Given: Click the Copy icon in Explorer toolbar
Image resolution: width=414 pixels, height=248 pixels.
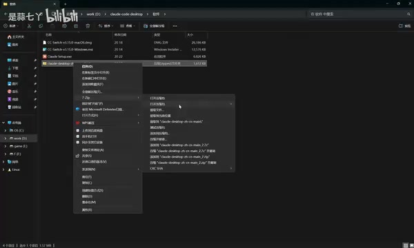Looking at the screenshot, I should click(x=41, y=25).
